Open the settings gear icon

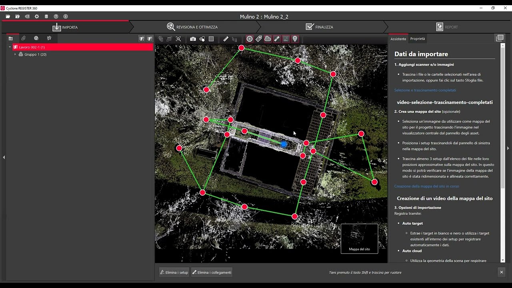37,16
